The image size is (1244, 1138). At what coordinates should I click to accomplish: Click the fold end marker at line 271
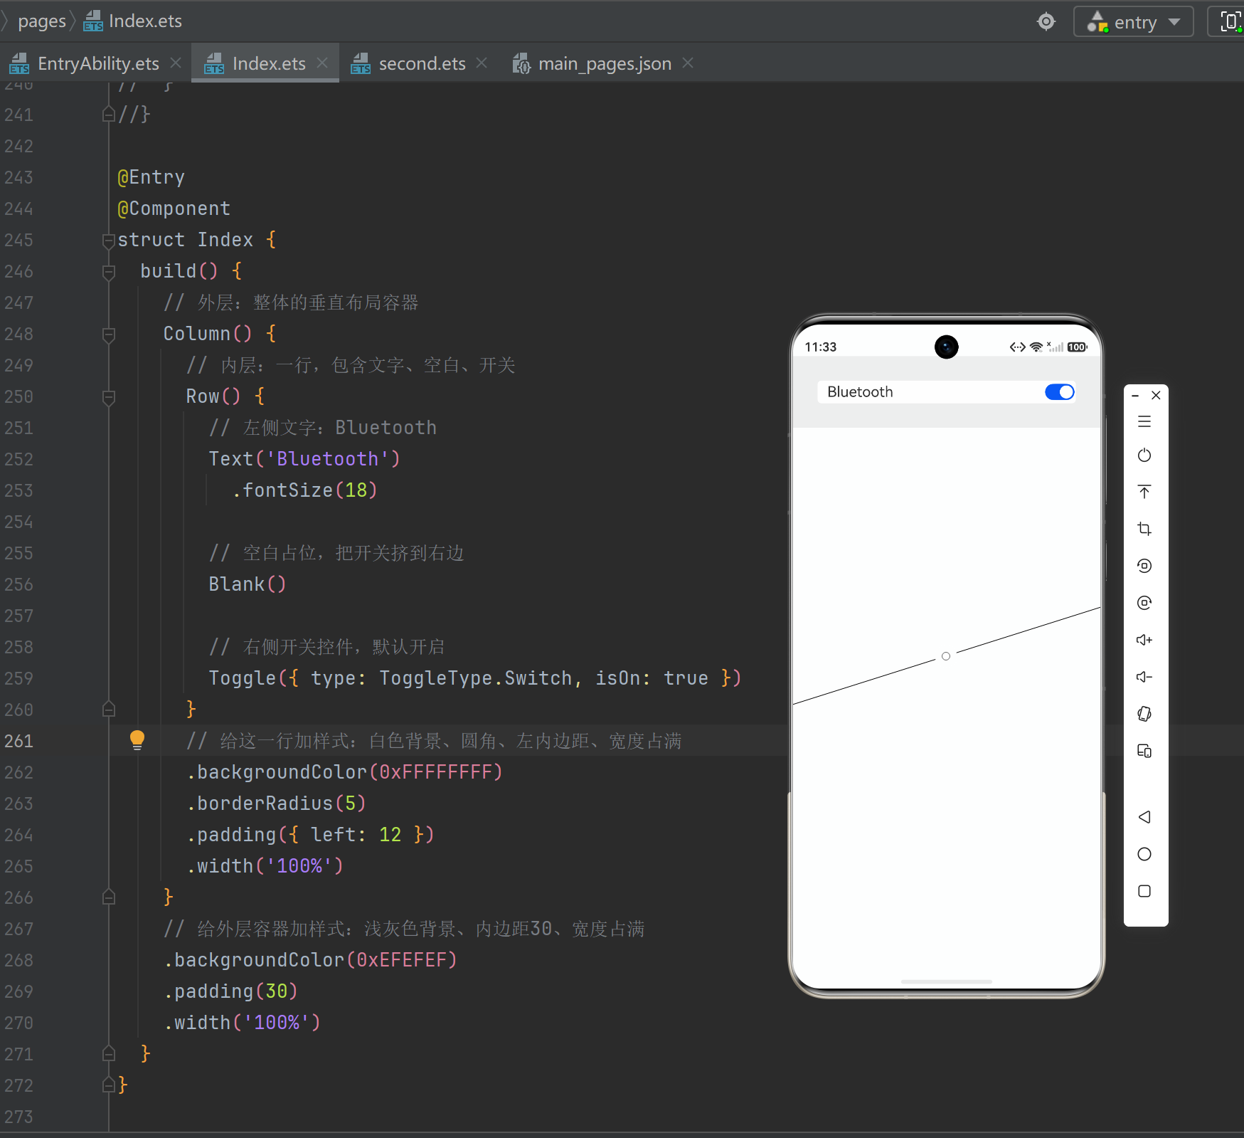pyautogui.click(x=109, y=1053)
